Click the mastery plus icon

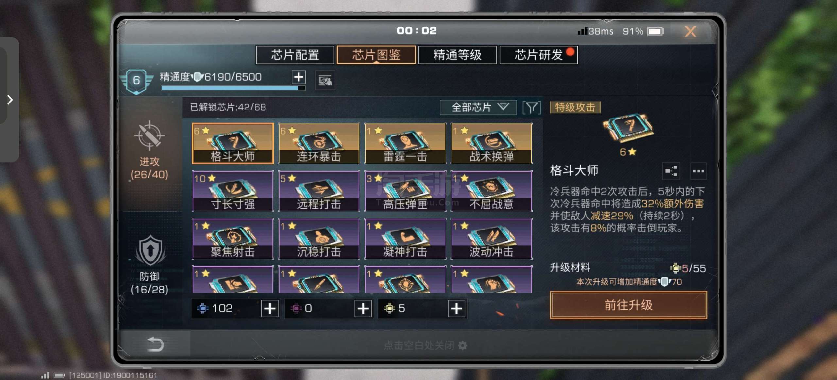point(299,77)
